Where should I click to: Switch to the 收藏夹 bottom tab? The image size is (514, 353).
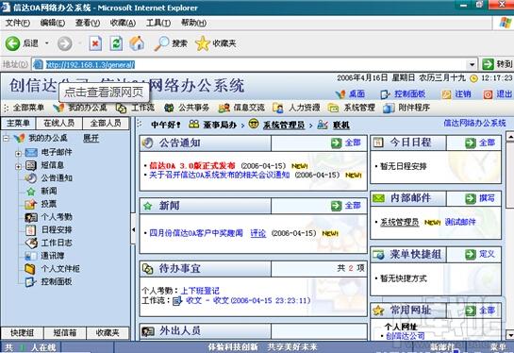(x=108, y=333)
